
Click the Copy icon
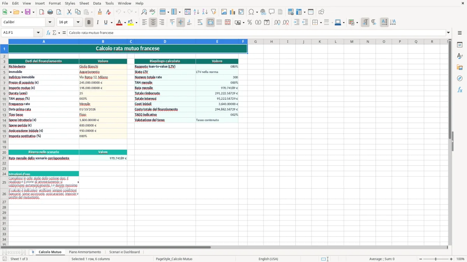(78, 12)
